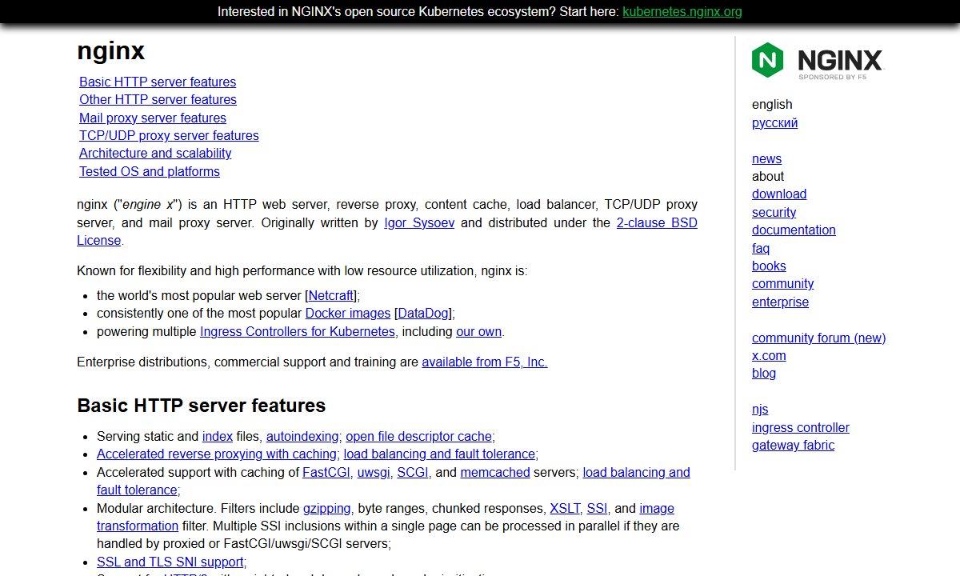Viewport: 960px width, 576px height.
Task: Go to Architecture and scalability section
Action: (x=155, y=153)
